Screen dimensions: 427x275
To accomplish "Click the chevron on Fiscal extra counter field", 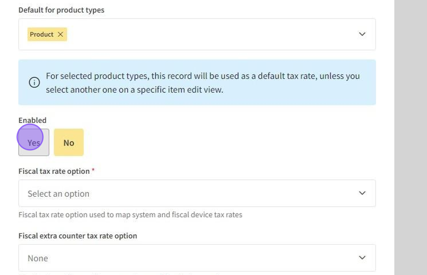I will 362,258.
